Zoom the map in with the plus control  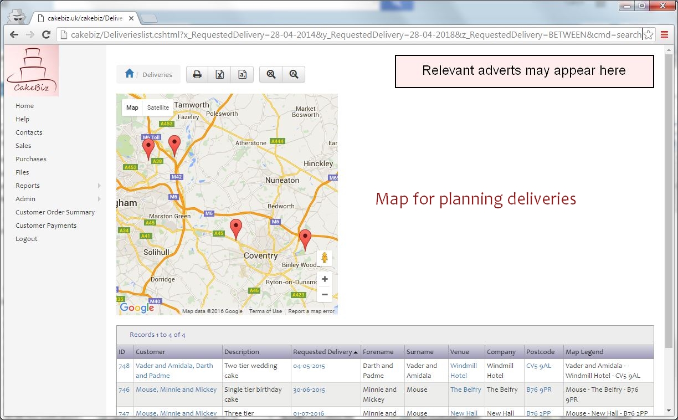coord(325,279)
